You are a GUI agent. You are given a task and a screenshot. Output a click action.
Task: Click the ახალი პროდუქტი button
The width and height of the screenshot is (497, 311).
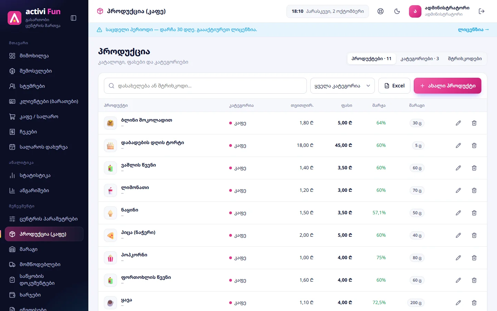[x=447, y=86]
